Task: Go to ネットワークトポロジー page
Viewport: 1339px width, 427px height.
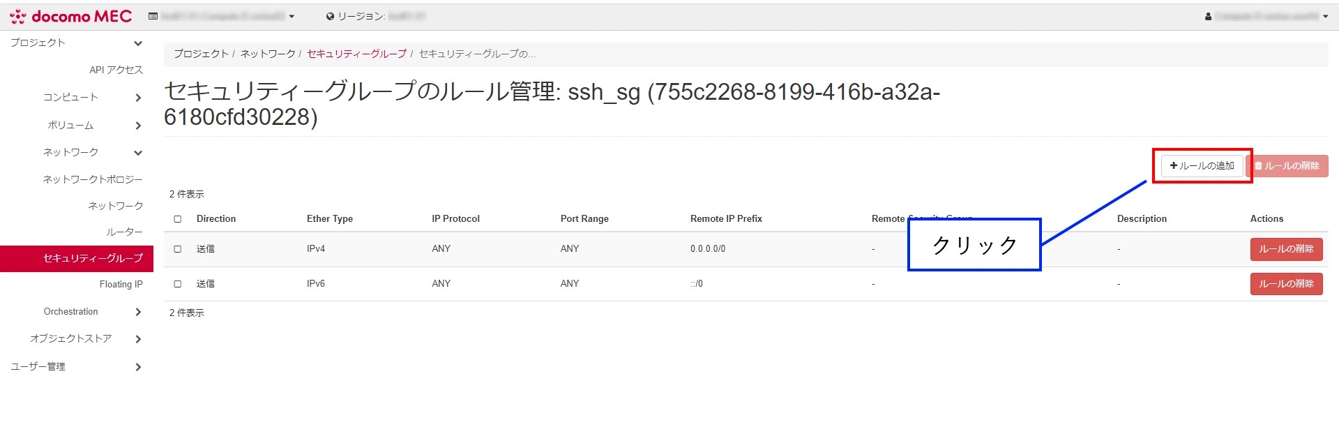Action: click(93, 179)
